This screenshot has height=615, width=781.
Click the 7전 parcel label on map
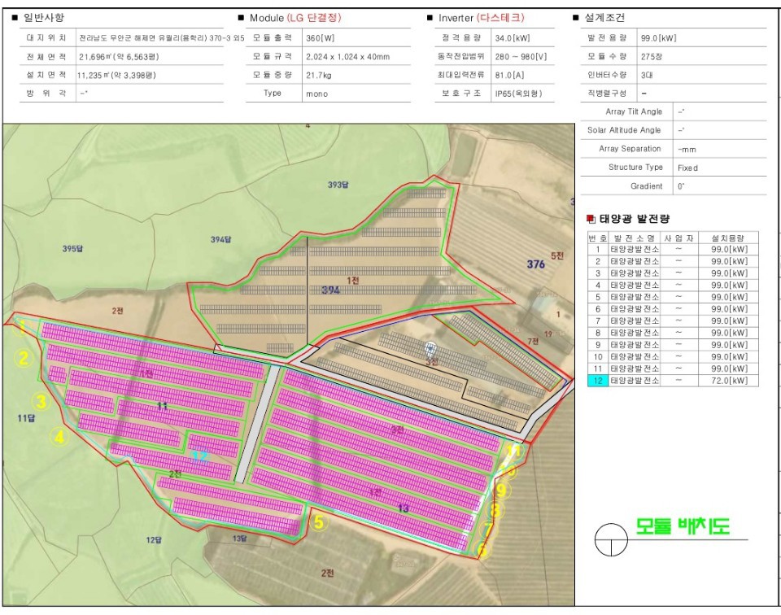tap(534, 341)
